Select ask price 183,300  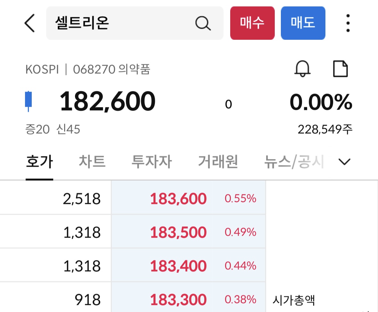(x=178, y=299)
